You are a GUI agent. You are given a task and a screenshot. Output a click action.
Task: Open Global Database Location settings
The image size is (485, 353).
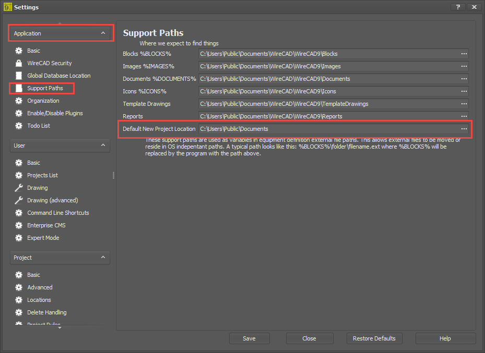click(x=59, y=76)
